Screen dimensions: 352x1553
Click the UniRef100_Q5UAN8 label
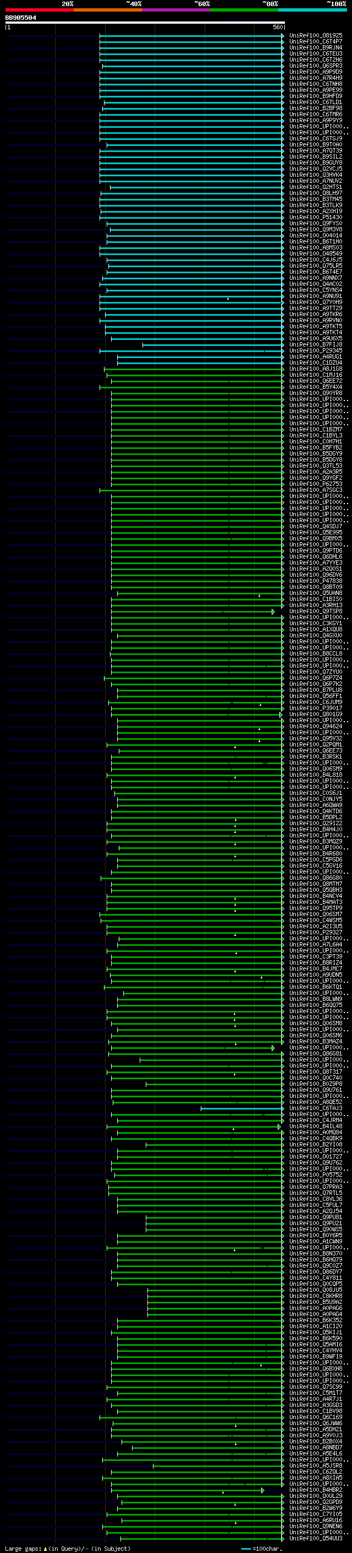point(316,593)
